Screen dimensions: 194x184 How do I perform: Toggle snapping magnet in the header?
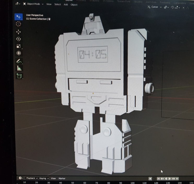click(172, 7)
